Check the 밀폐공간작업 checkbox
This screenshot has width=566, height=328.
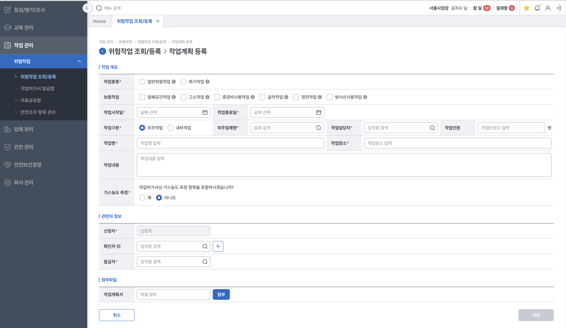coord(142,97)
